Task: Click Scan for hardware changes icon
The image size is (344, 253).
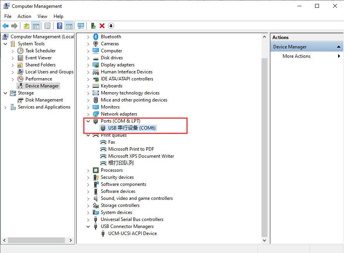Action: tap(81, 26)
